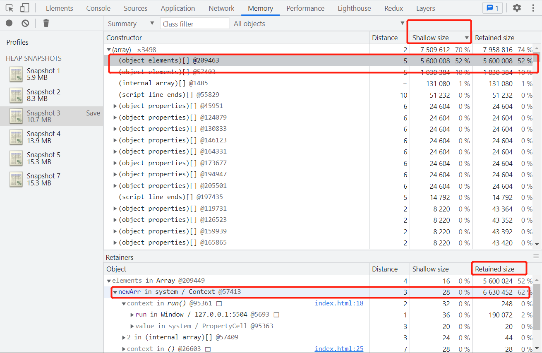Reveal () @26603 object icon
This screenshot has width=542, height=353.
[208, 349]
